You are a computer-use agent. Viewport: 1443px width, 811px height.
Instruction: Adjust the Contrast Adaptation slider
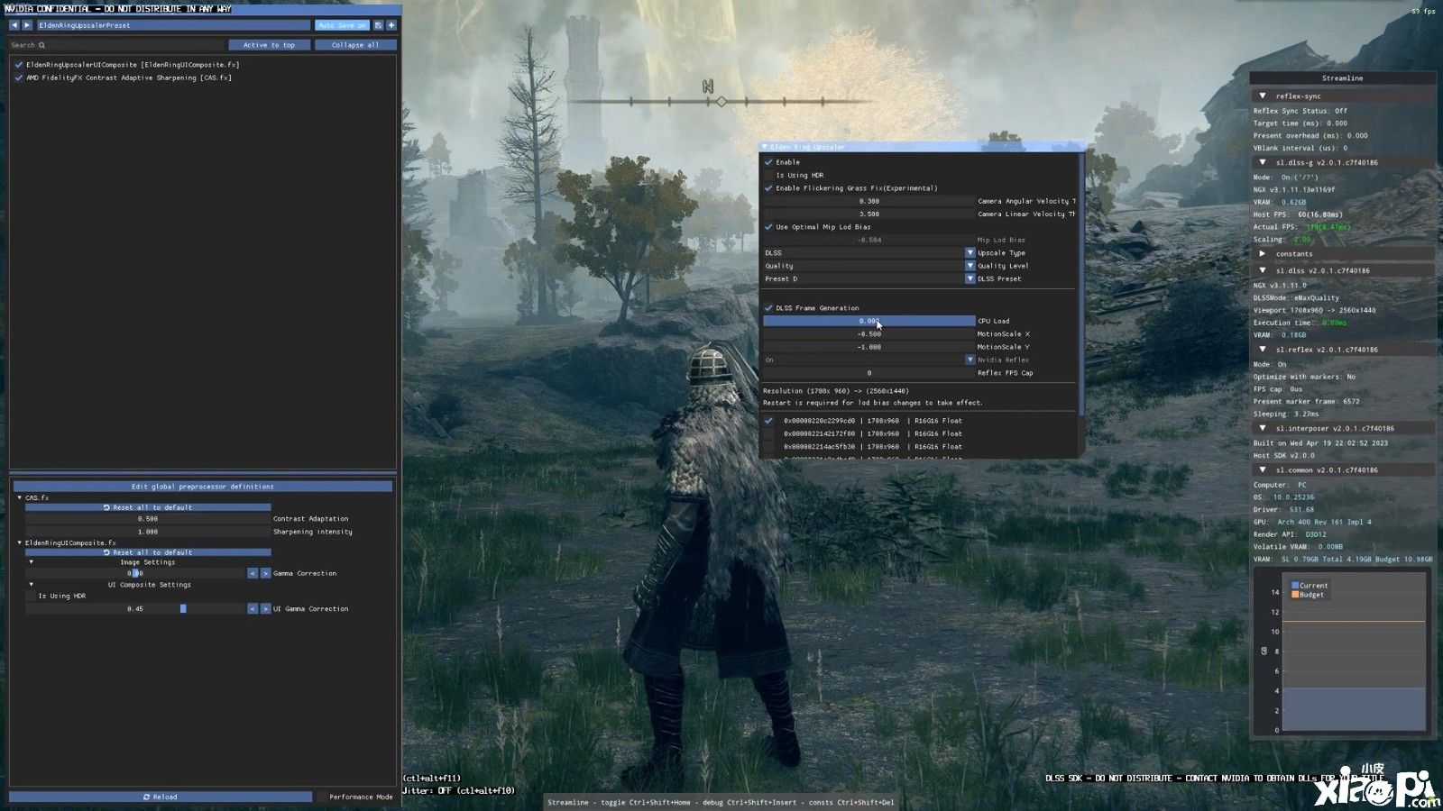point(148,519)
